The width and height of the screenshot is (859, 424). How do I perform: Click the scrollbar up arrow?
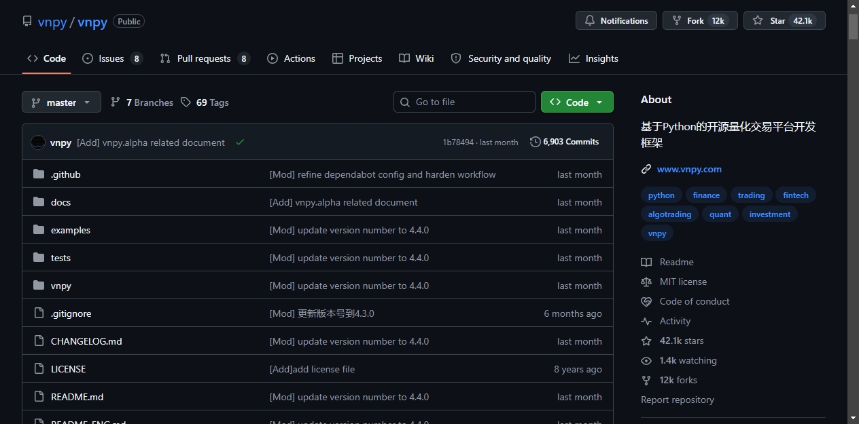coord(854,5)
